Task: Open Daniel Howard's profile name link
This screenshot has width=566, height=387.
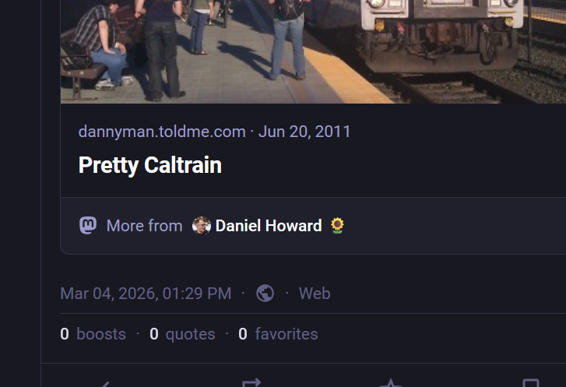Action: [269, 226]
